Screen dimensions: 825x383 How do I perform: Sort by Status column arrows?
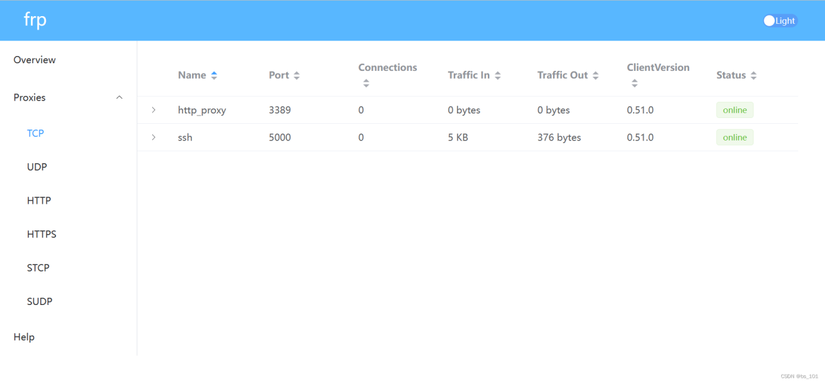point(753,75)
